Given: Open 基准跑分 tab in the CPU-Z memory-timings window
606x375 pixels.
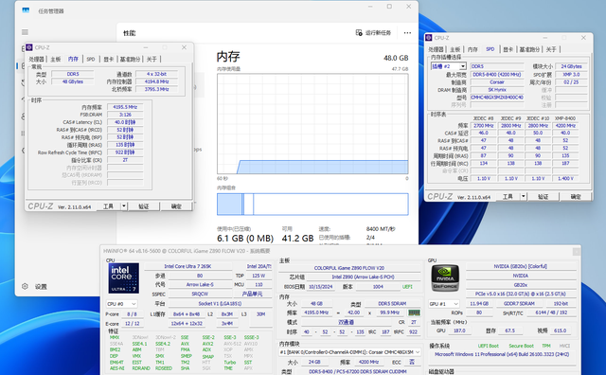Looking at the screenshot, I should tap(130, 59).
